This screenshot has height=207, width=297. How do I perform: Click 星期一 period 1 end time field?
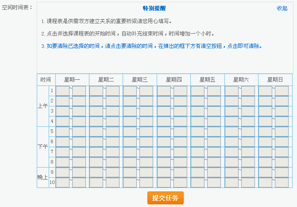coord(79,91)
